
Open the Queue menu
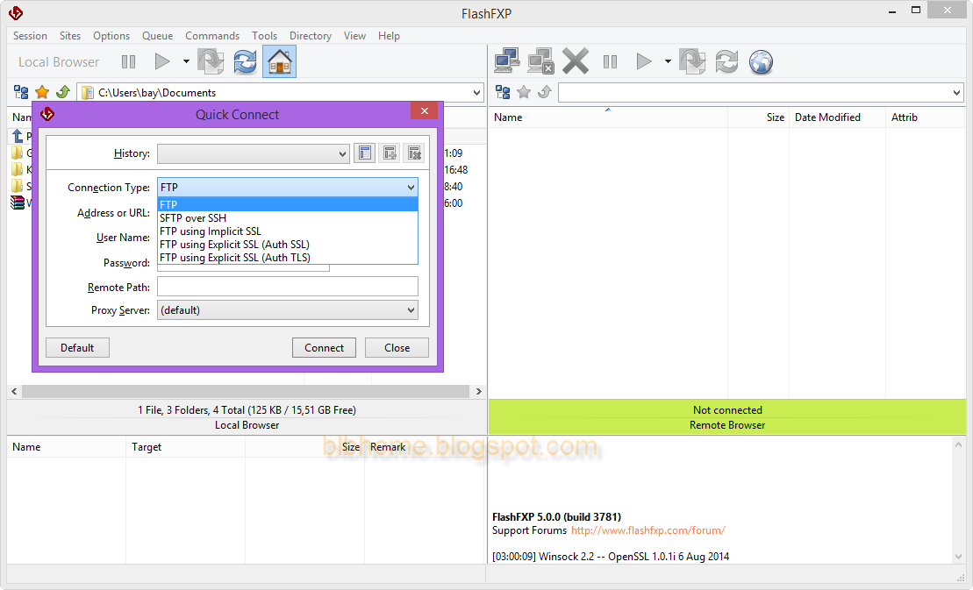pyautogui.click(x=158, y=36)
